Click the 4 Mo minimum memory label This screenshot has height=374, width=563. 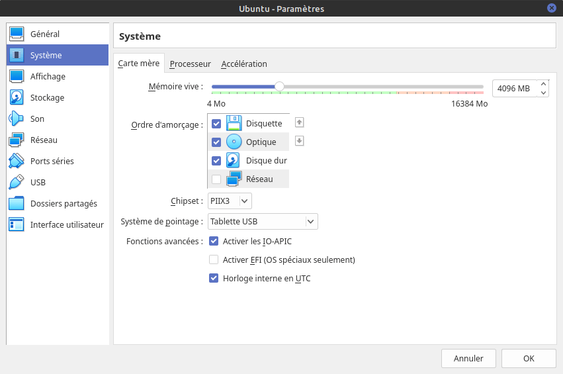(x=216, y=104)
